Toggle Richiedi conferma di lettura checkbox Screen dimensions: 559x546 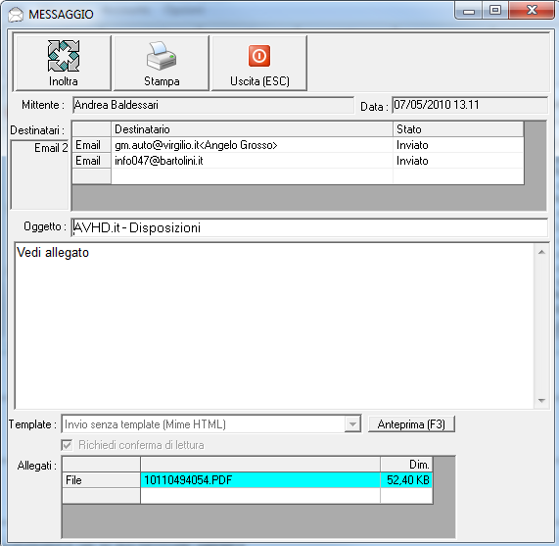tap(67, 445)
